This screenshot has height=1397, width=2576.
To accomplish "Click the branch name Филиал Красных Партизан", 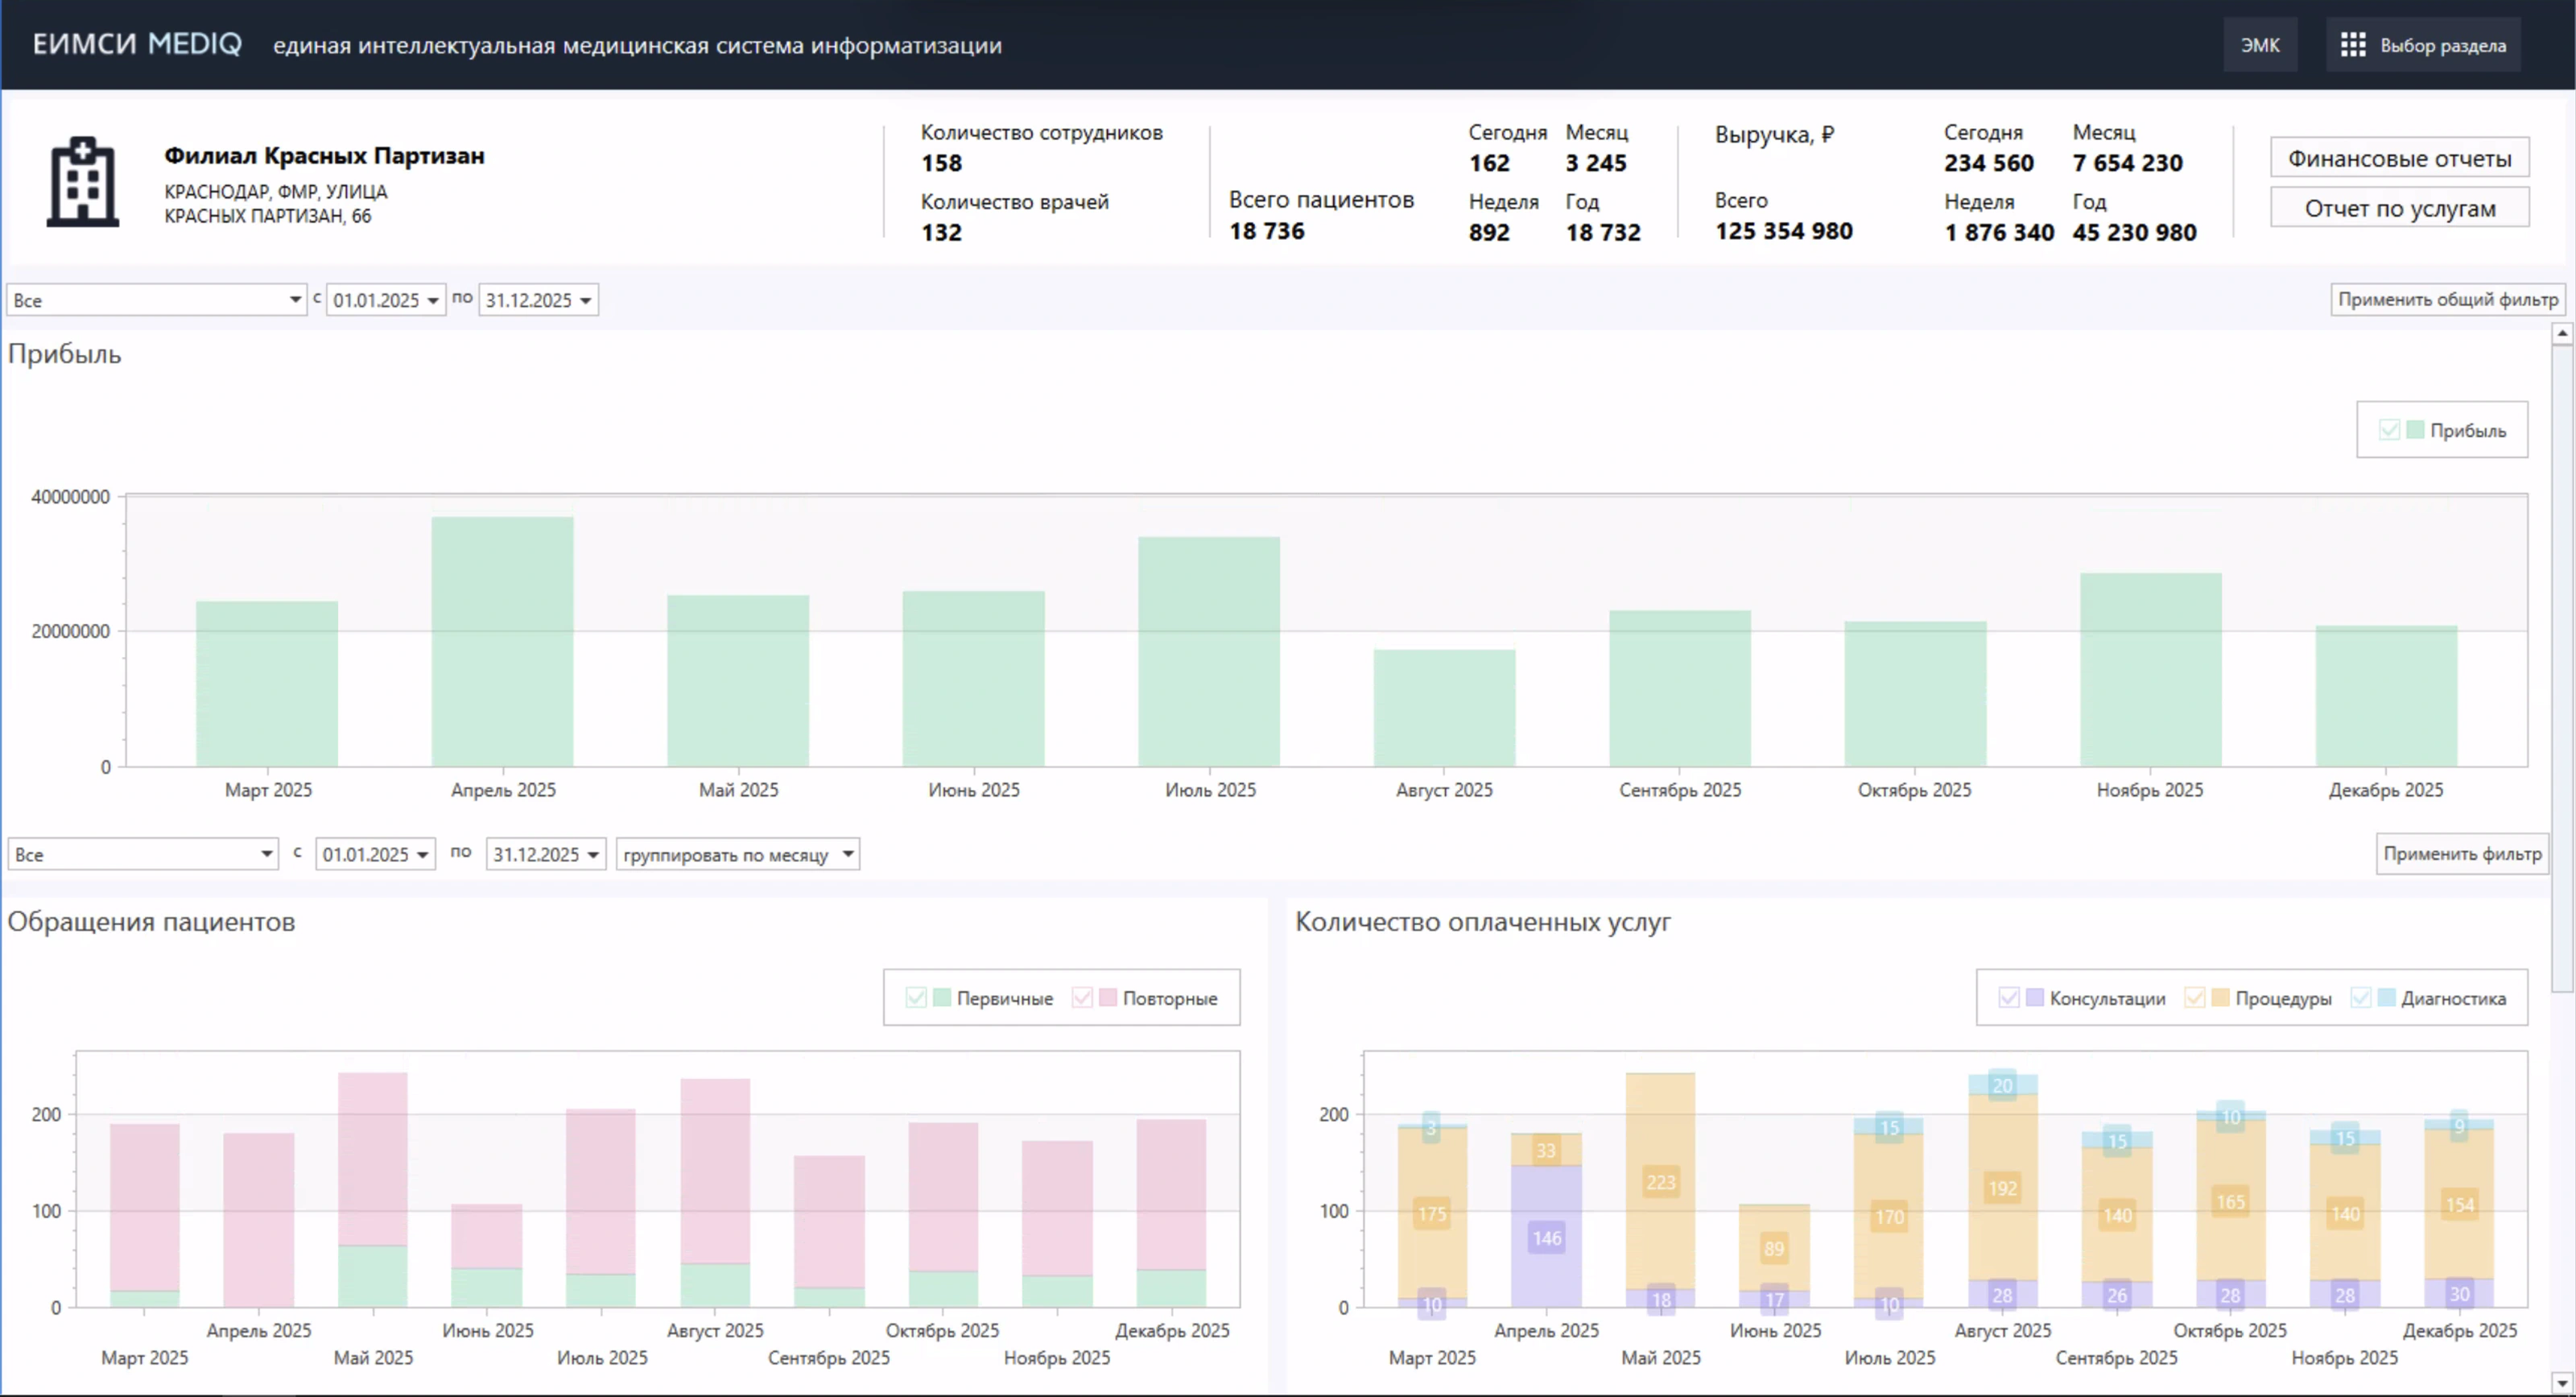I will click(324, 156).
